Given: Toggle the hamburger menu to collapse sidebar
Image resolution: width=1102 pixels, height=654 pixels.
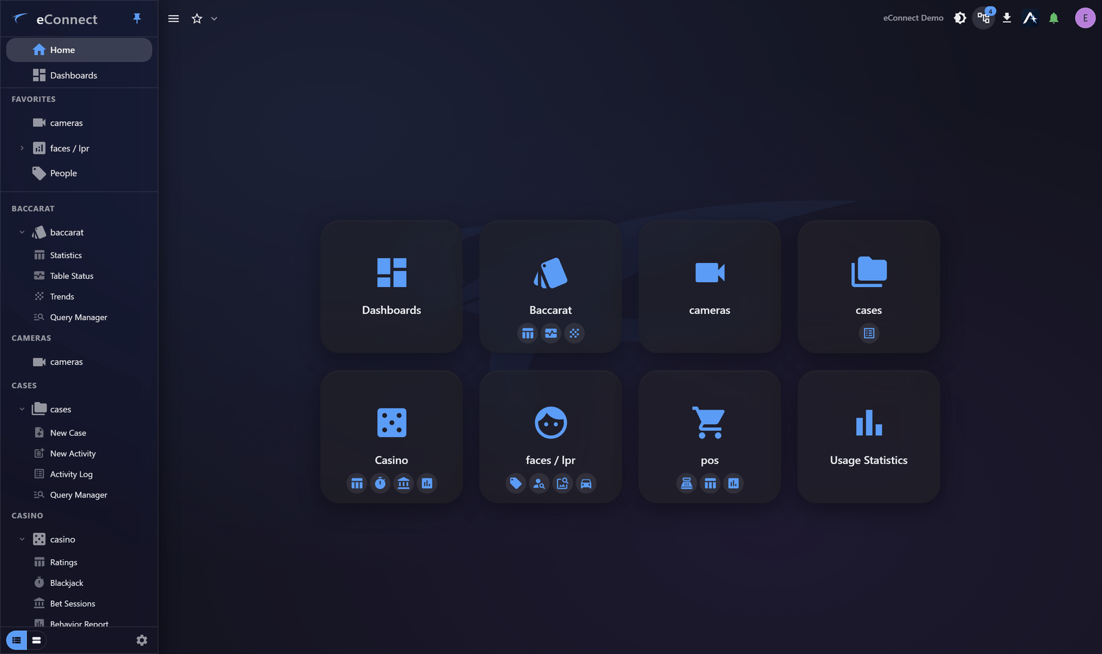Looking at the screenshot, I should point(174,19).
